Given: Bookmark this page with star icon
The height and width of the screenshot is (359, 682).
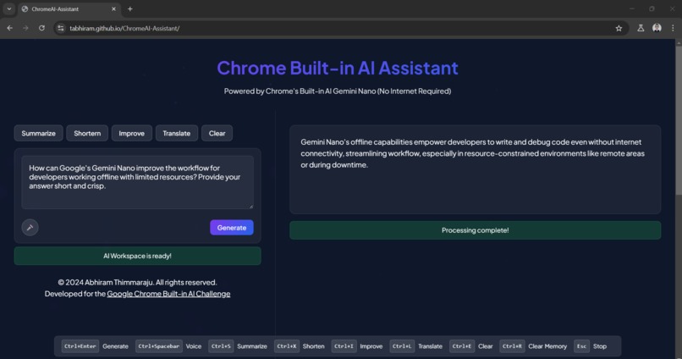Looking at the screenshot, I should click(x=619, y=28).
